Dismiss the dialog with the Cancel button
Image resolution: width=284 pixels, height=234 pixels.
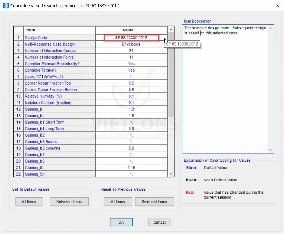160,222
